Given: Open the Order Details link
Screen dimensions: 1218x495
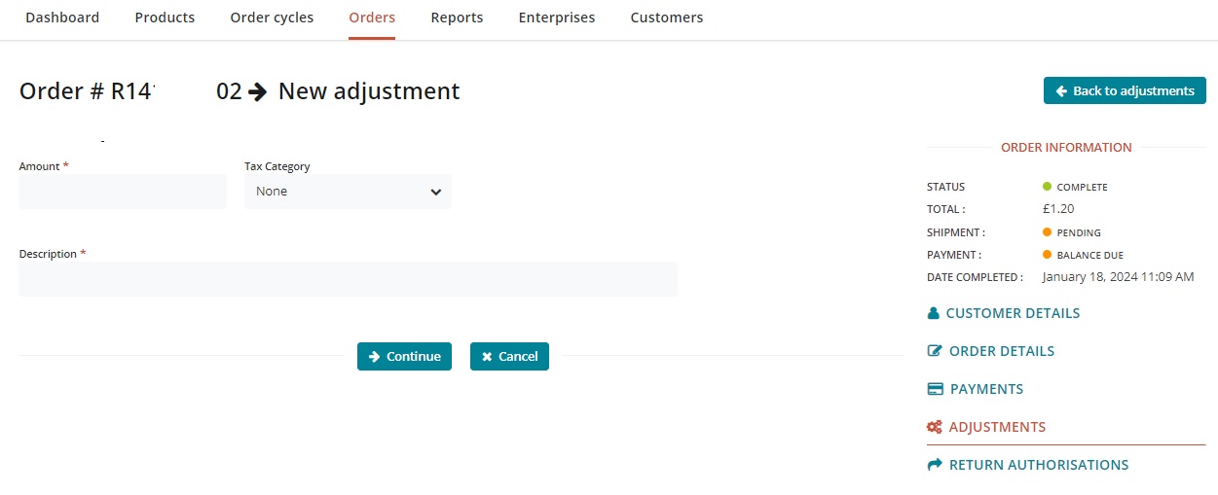Looking at the screenshot, I should [1002, 351].
